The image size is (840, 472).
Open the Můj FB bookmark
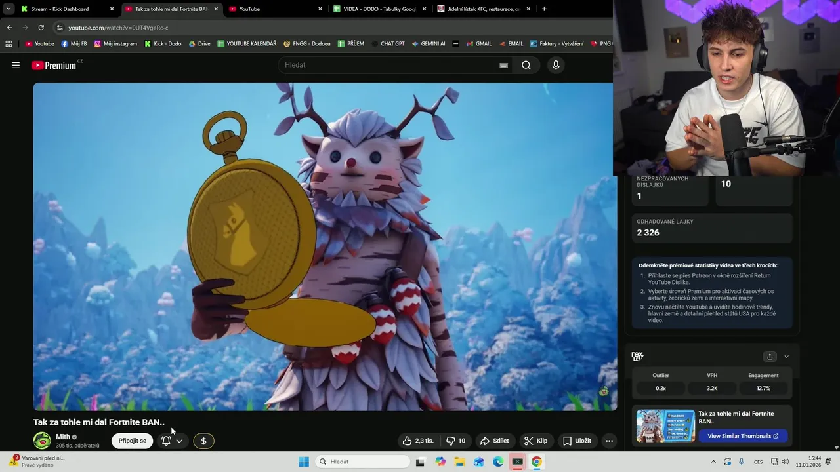tap(73, 44)
